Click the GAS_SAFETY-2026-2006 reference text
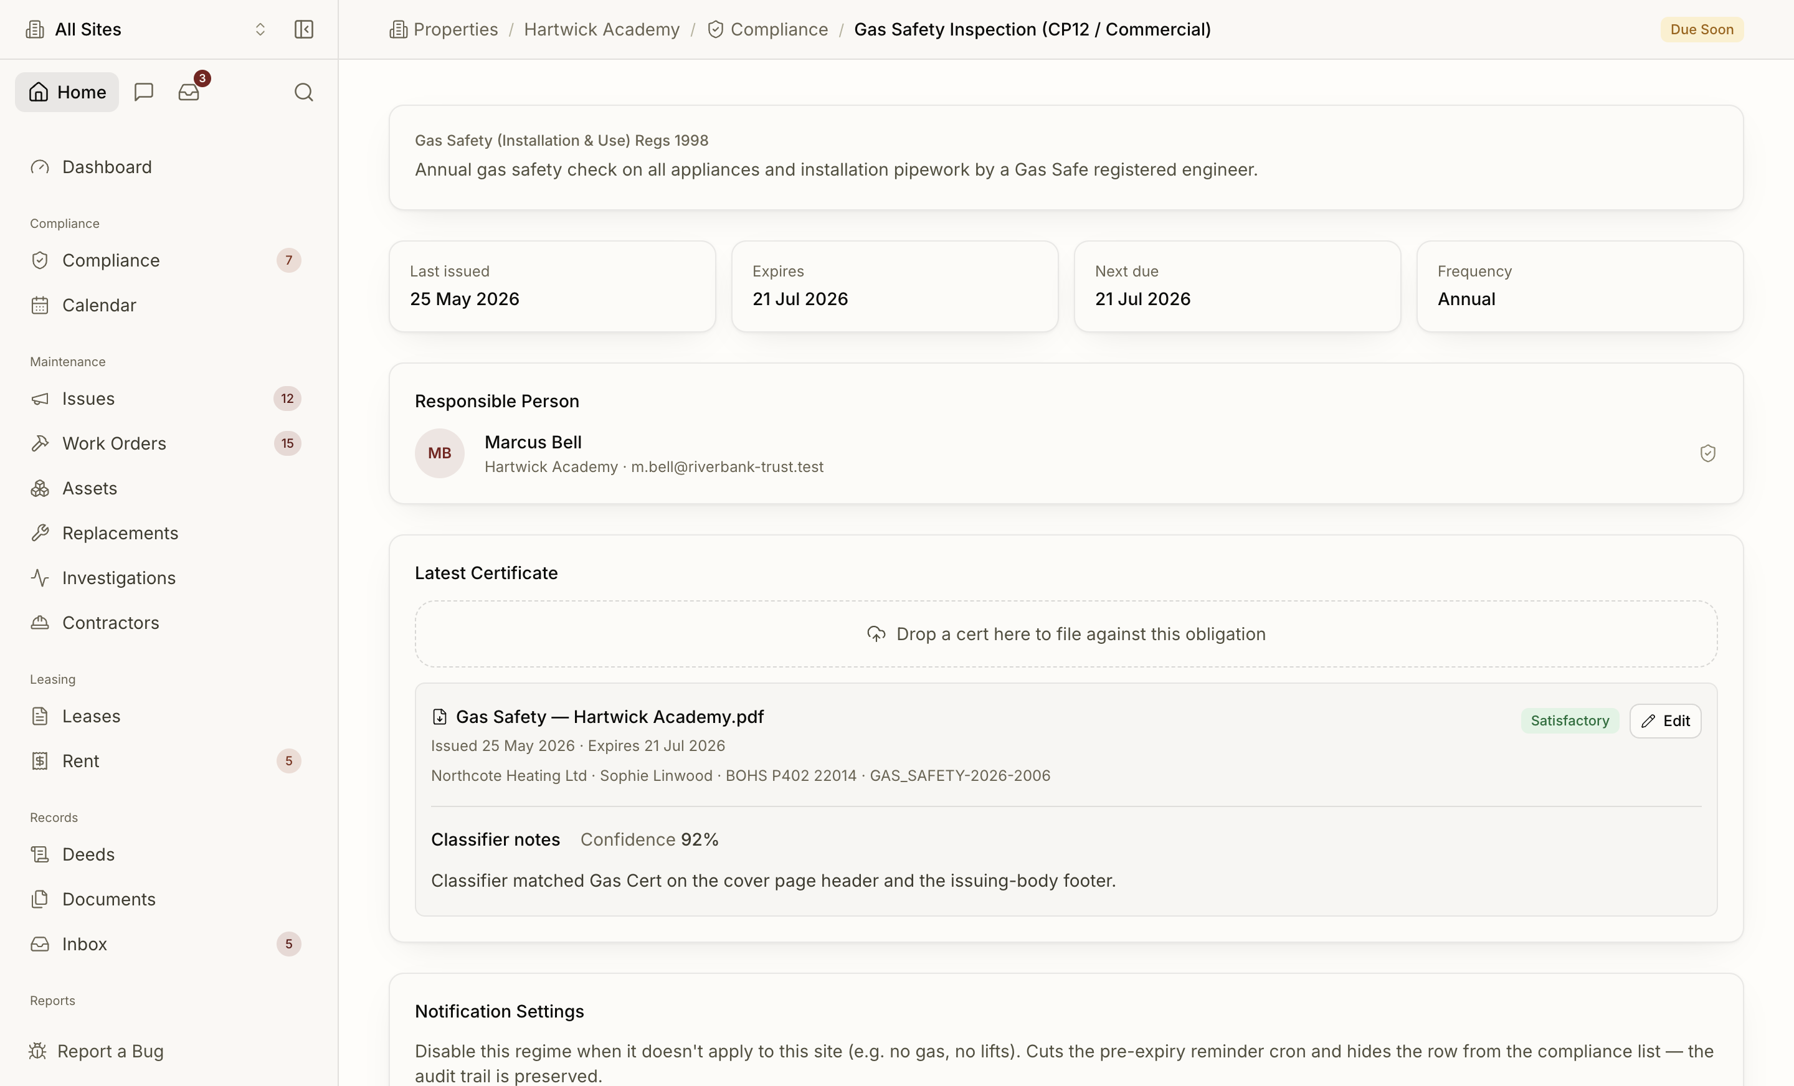1794x1086 pixels. coord(960,775)
